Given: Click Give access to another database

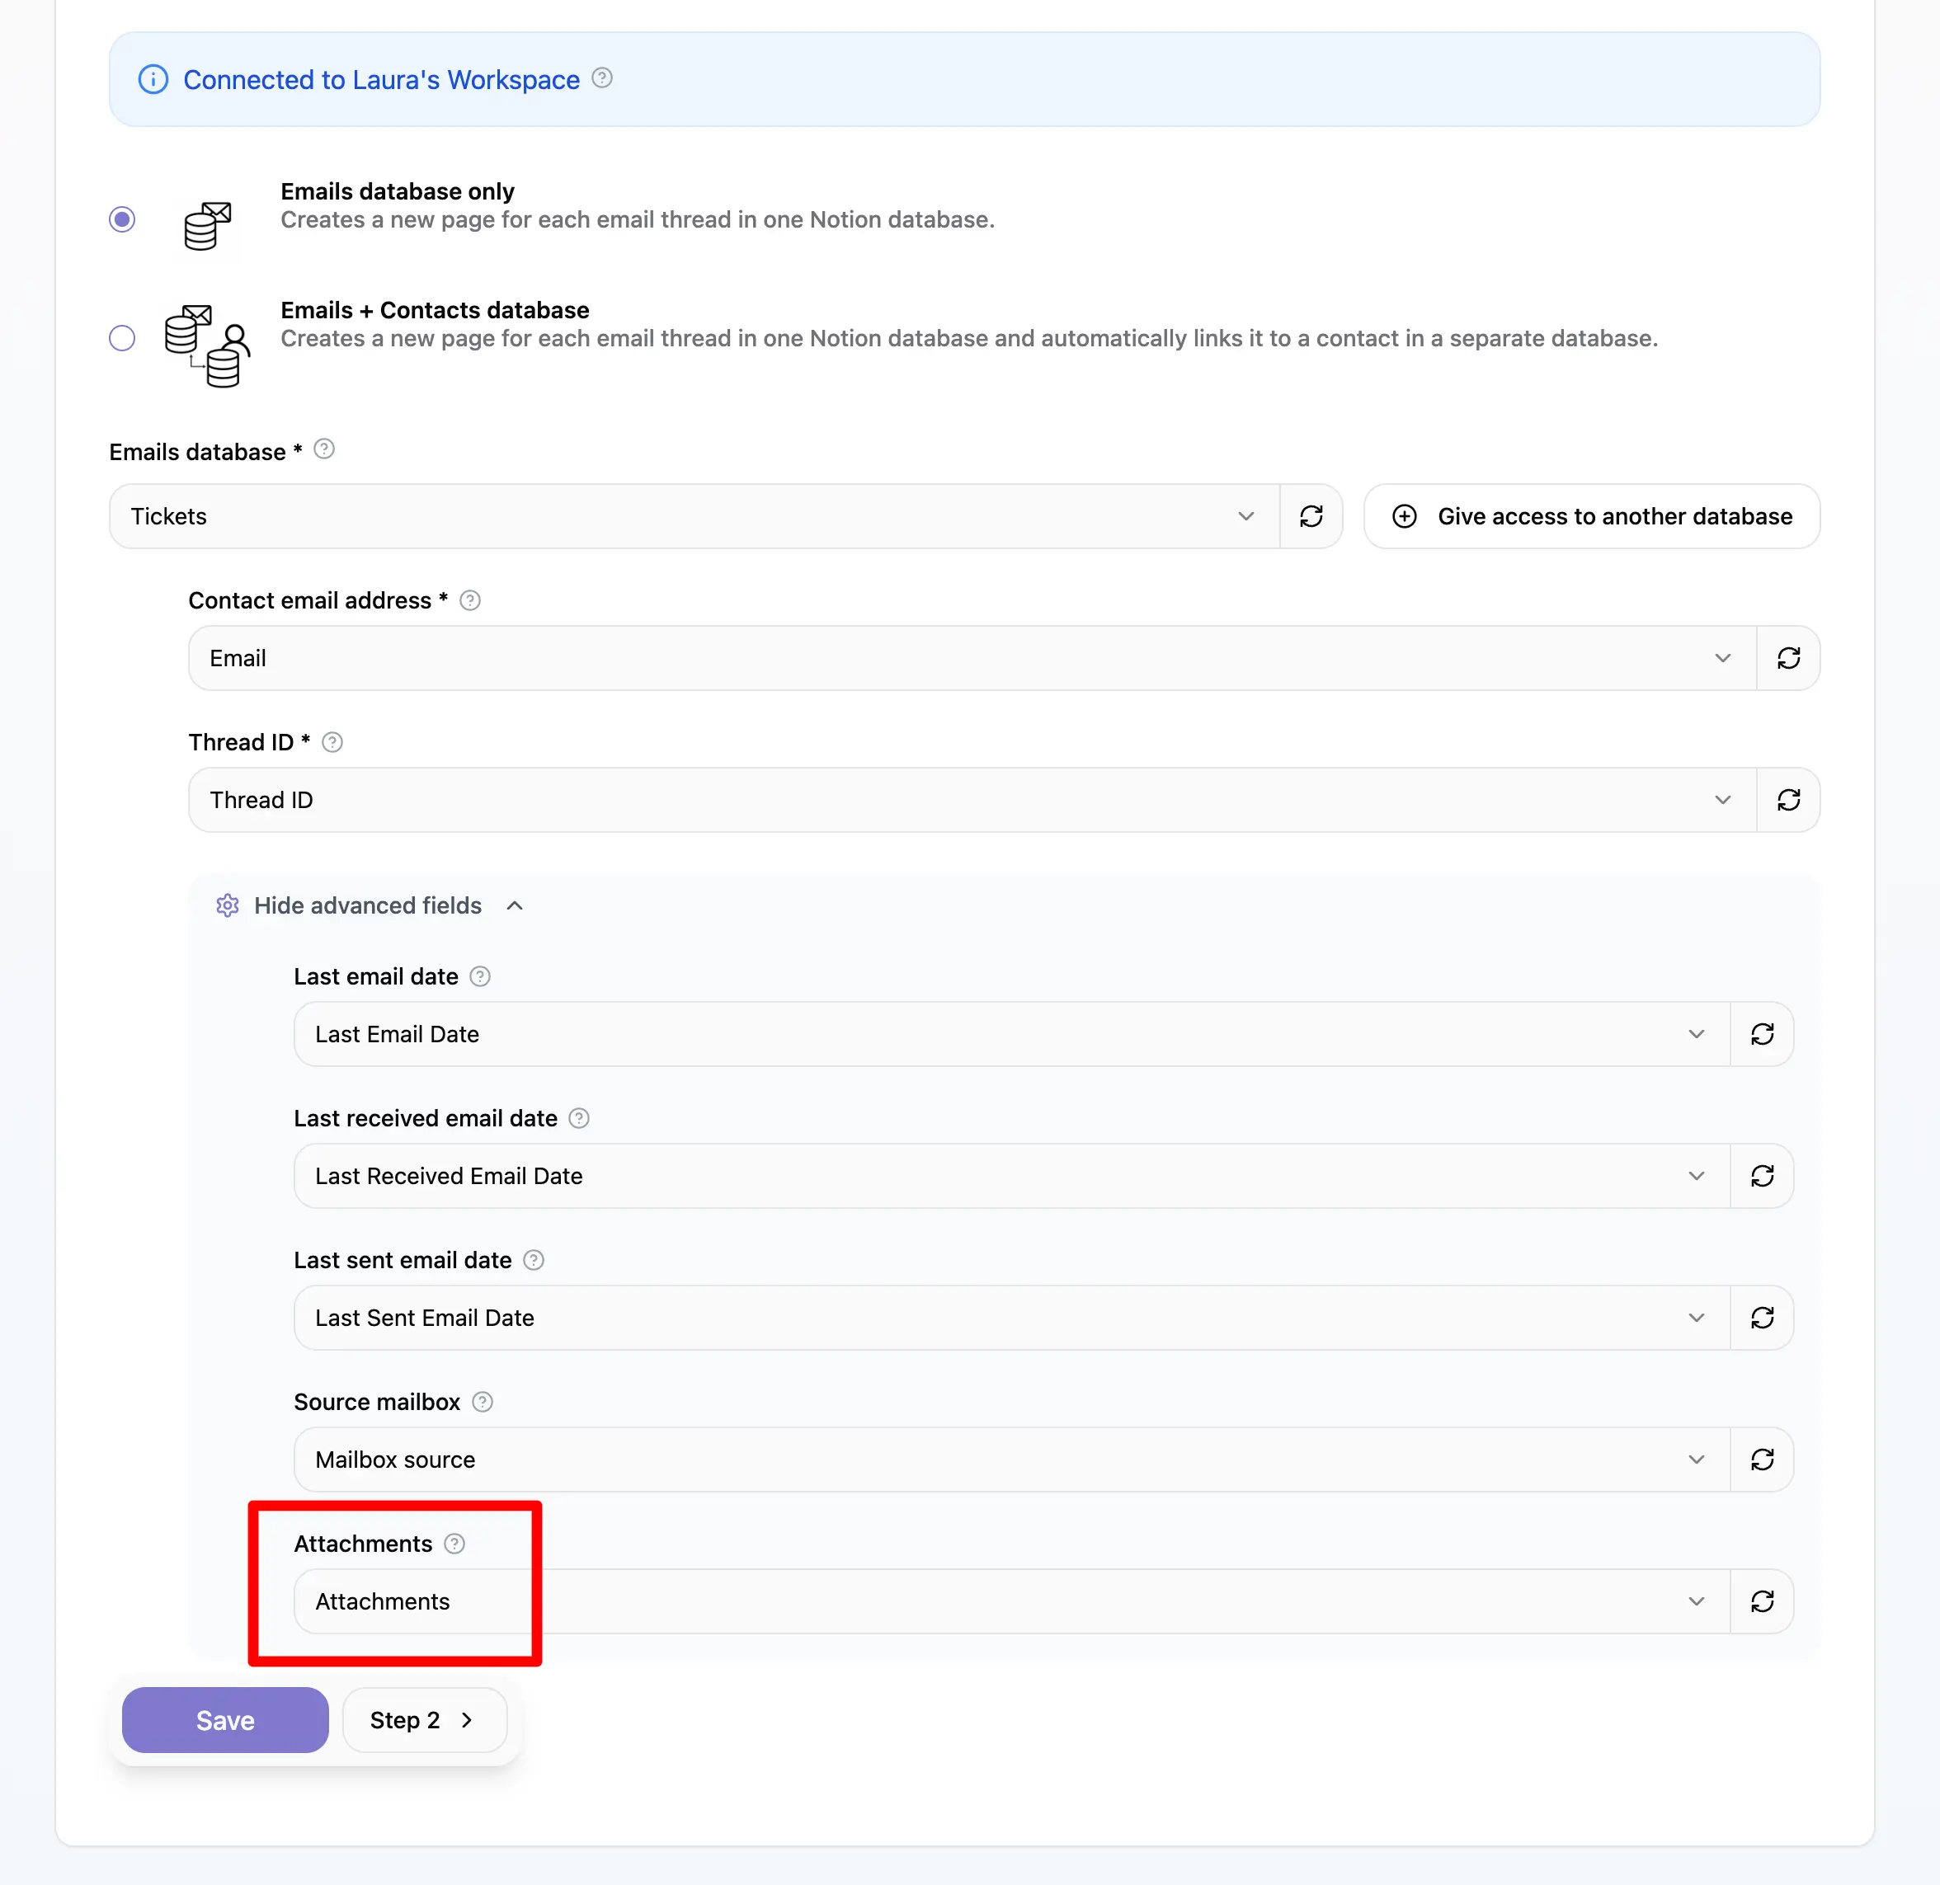Looking at the screenshot, I should click(1590, 516).
